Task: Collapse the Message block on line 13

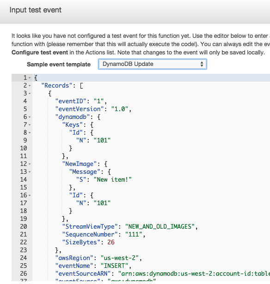Action: pyautogui.click(x=30, y=172)
